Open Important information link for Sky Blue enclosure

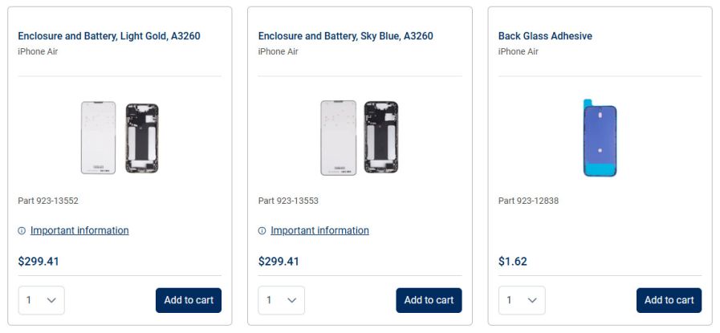click(319, 231)
